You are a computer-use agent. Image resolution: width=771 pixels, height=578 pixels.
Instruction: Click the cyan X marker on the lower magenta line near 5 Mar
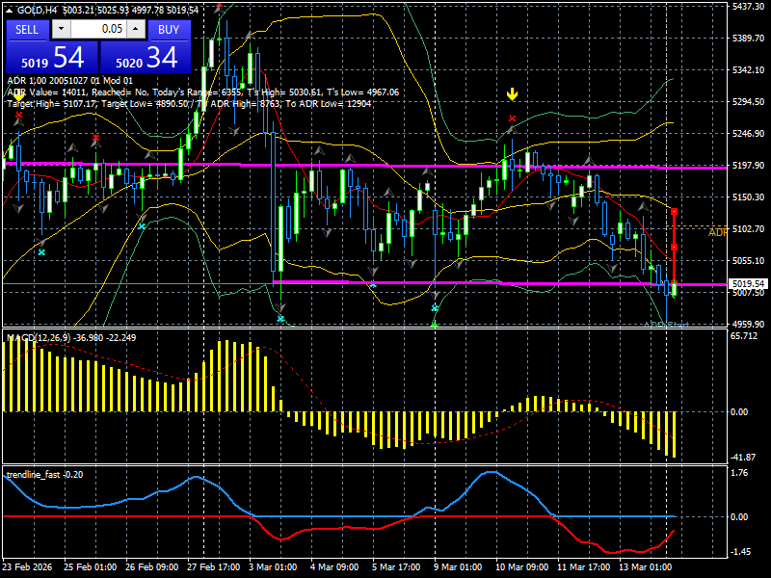click(x=373, y=284)
